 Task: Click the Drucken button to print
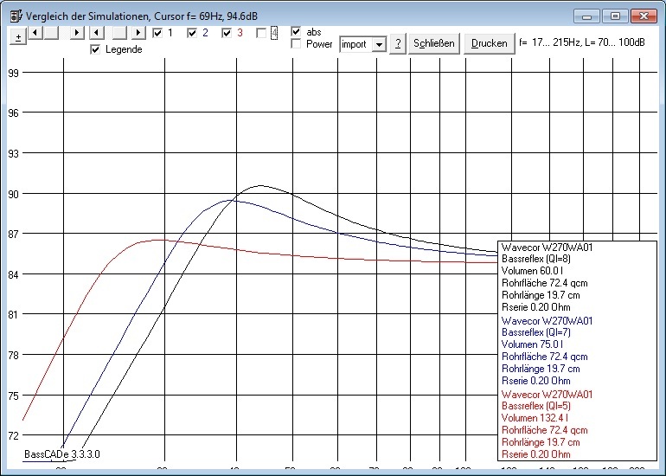coord(489,44)
